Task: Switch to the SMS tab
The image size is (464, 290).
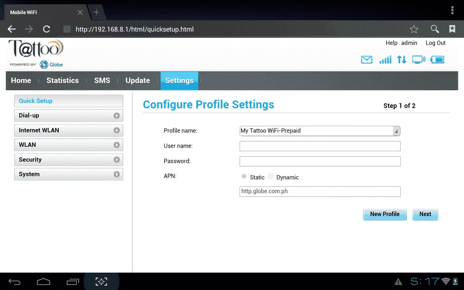Action: pyautogui.click(x=102, y=80)
